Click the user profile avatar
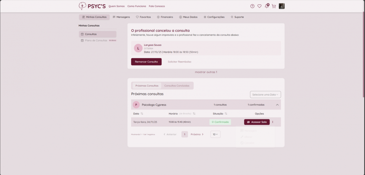365x175 pixels. [282, 6]
